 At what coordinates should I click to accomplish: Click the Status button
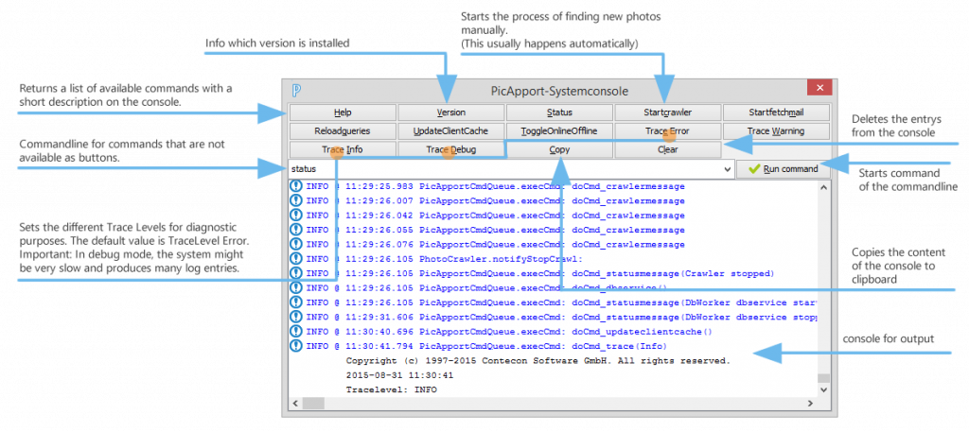click(558, 112)
